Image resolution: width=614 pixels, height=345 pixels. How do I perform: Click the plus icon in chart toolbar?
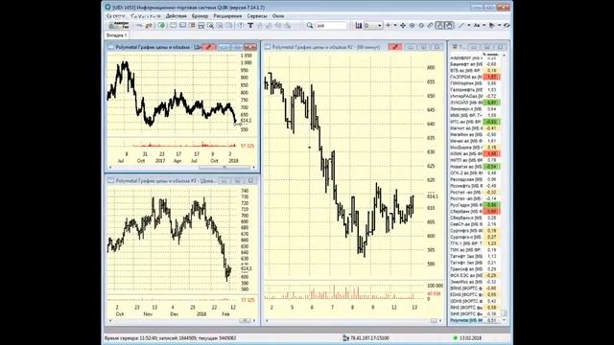388,26
